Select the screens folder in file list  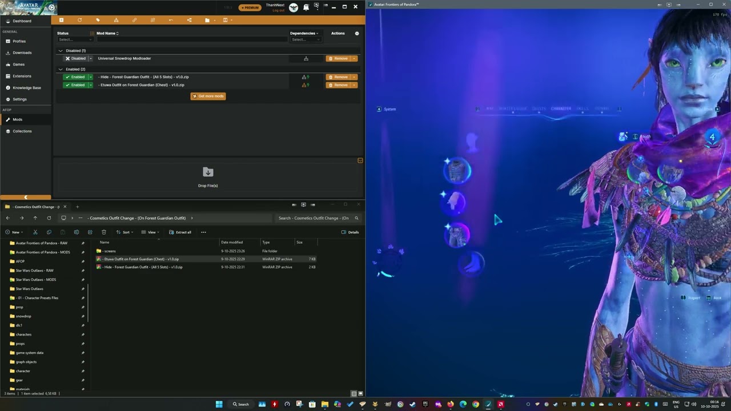pyautogui.click(x=206, y=251)
